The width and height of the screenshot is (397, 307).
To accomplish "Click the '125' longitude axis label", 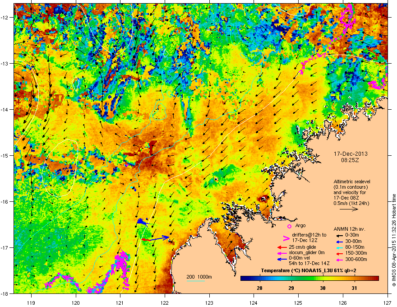I will click(298, 302).
